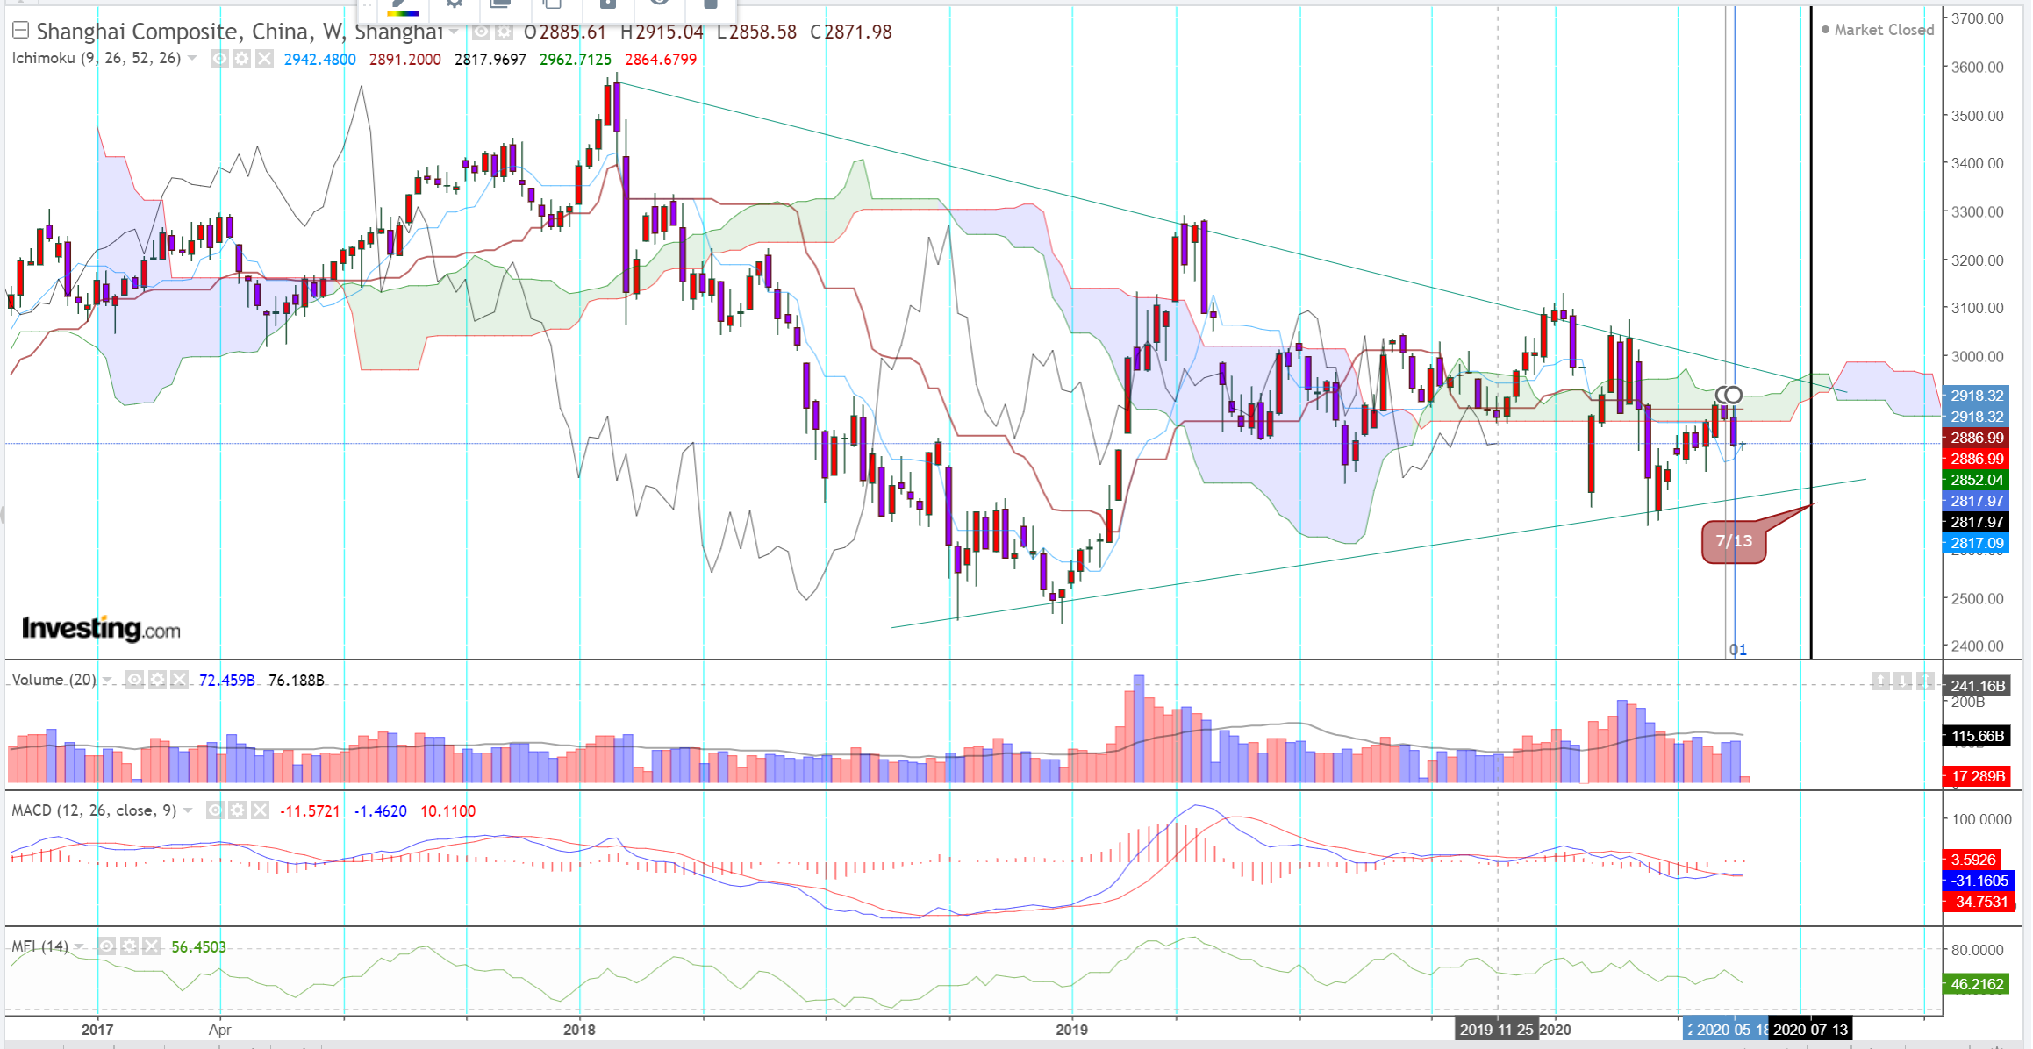Open Volume indicator settings gear
This screenshot has width=2033, height=1049.
coord(157,680)
